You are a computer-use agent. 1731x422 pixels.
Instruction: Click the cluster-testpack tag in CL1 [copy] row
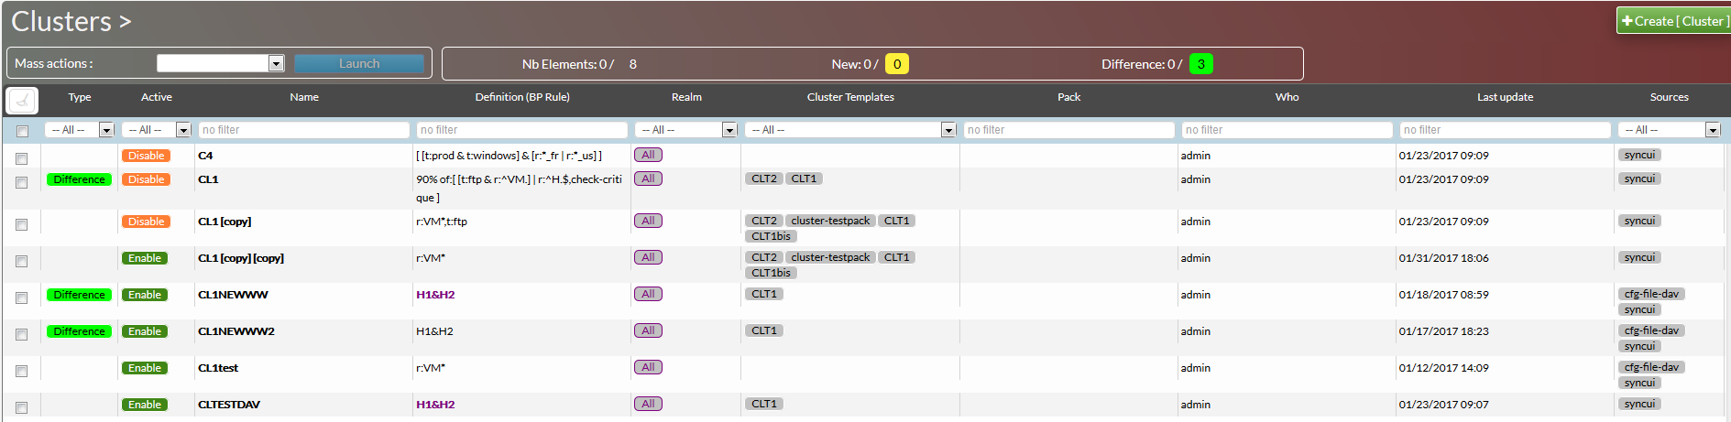coord(830,221)
